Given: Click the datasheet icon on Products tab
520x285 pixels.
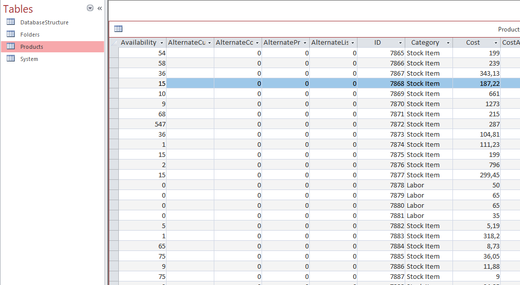Looking at the screenshot, I should (x=118, y=29).
